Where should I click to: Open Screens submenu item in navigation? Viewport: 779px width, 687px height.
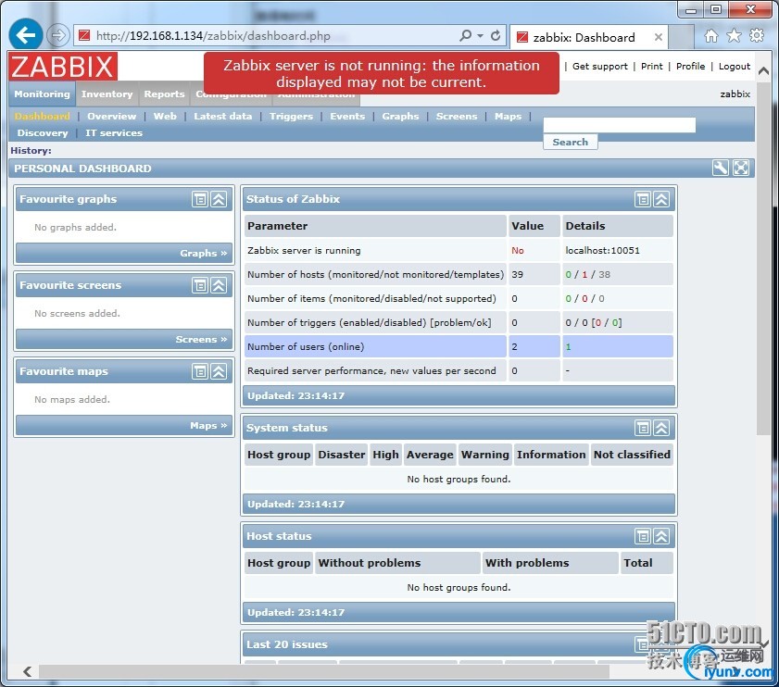pos(457,117)
